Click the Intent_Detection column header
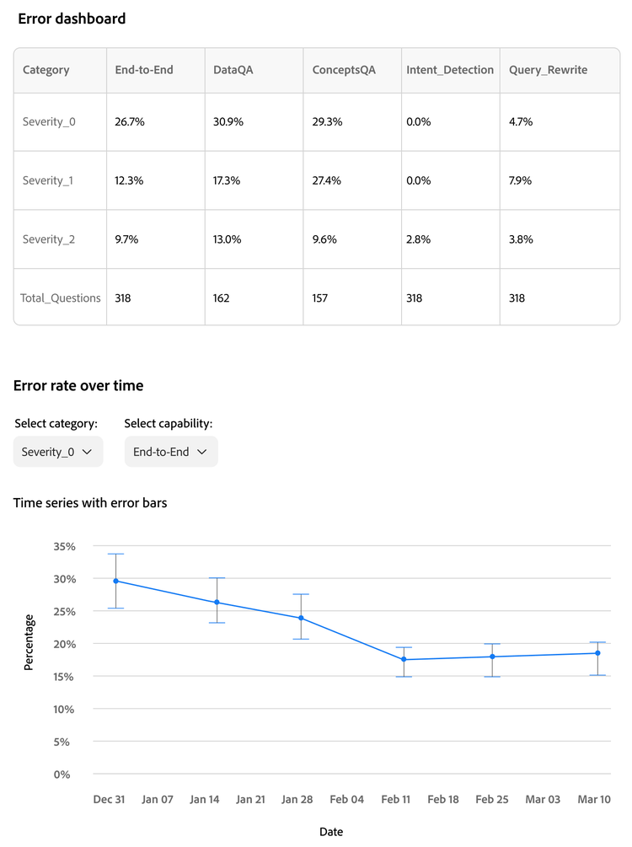Screen dimensions: 632x847 point(450,70)
